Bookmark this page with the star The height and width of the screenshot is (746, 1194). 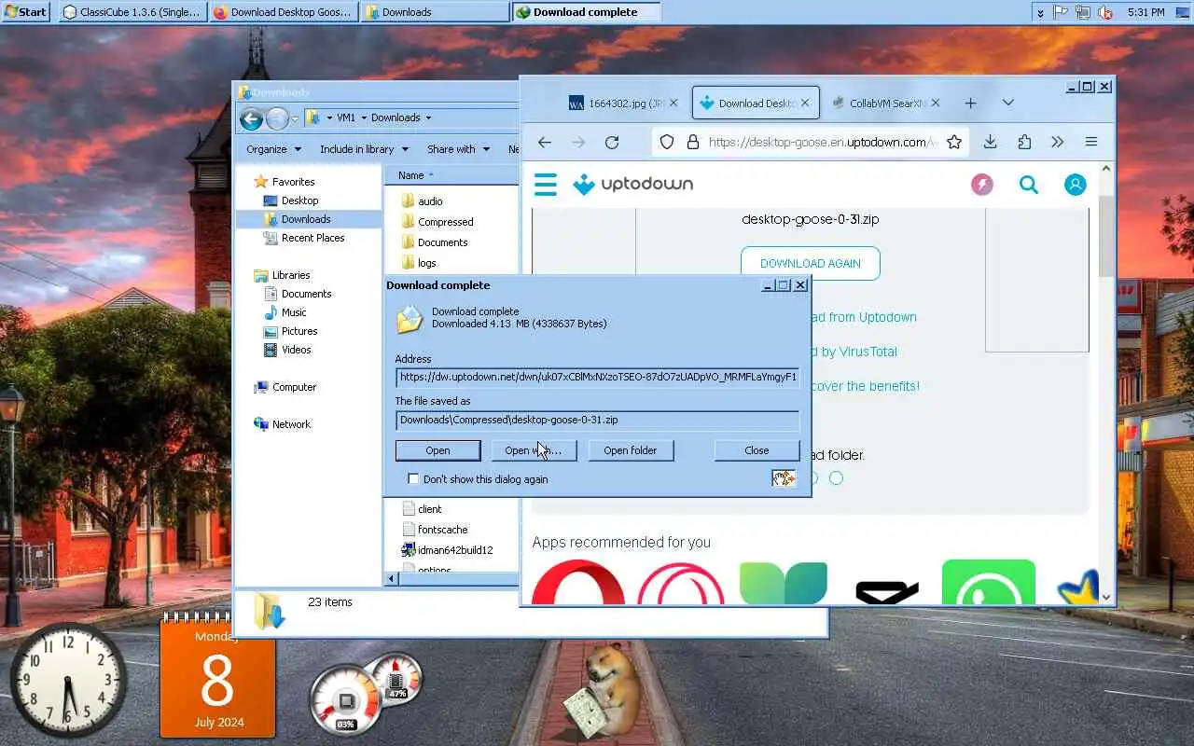(x=953, y=142)
